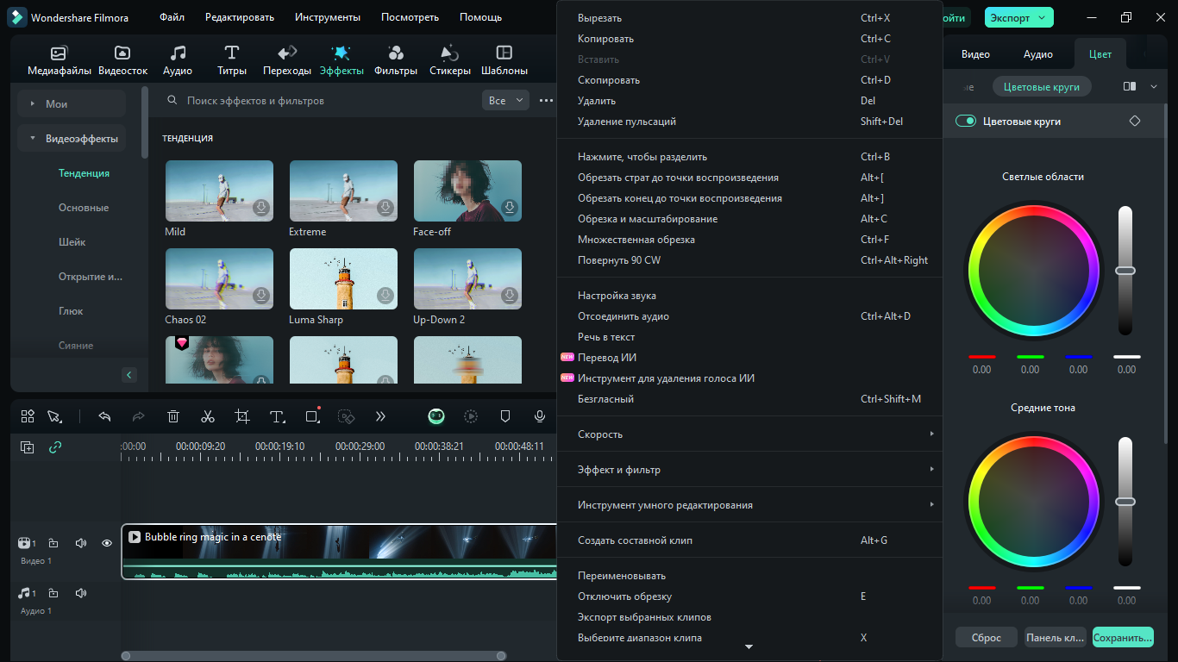Select the crop tool in timeline toolbar
The image size is (1178, 662).
242,416
